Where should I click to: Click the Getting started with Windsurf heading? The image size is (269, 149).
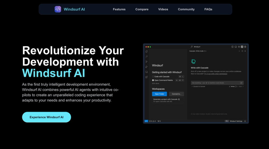167,72
